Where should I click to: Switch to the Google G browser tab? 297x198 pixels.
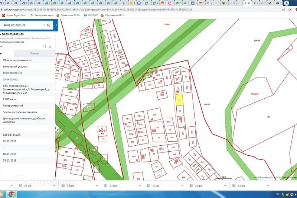point(208,3)
